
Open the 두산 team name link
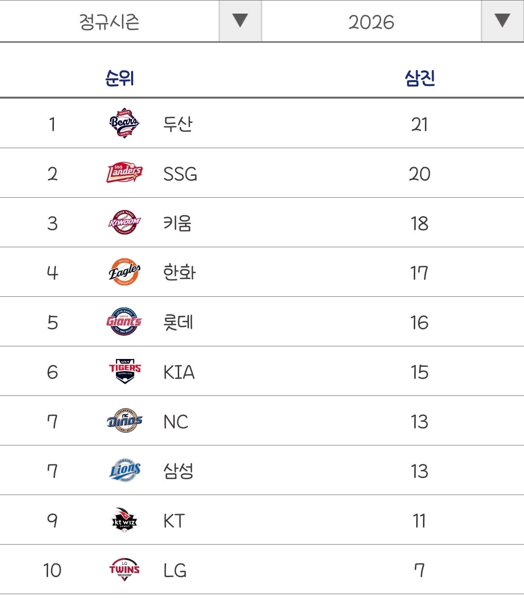(x=178, y=124)
